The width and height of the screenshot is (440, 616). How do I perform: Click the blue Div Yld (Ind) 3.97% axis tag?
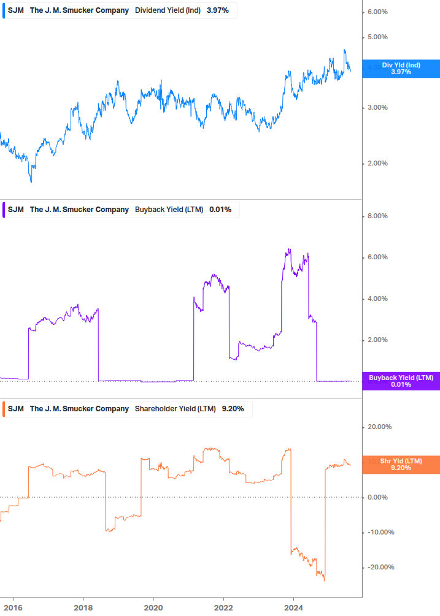(401, 69)
